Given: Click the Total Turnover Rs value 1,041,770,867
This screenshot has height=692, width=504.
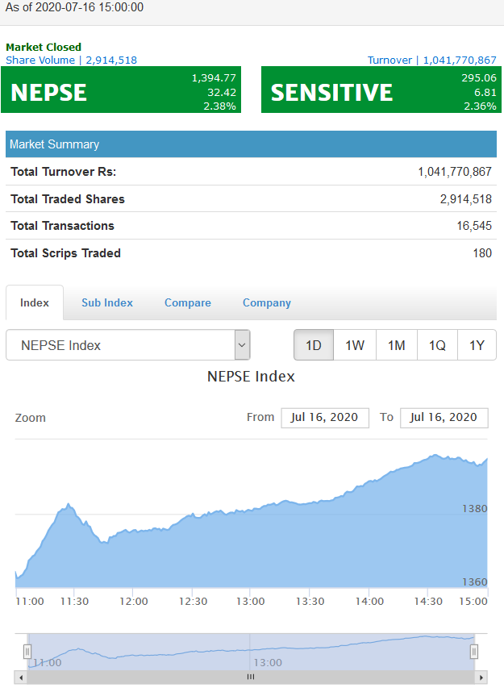Looking at the screenshot, I should pyautogui.click(x=455, y=172).
